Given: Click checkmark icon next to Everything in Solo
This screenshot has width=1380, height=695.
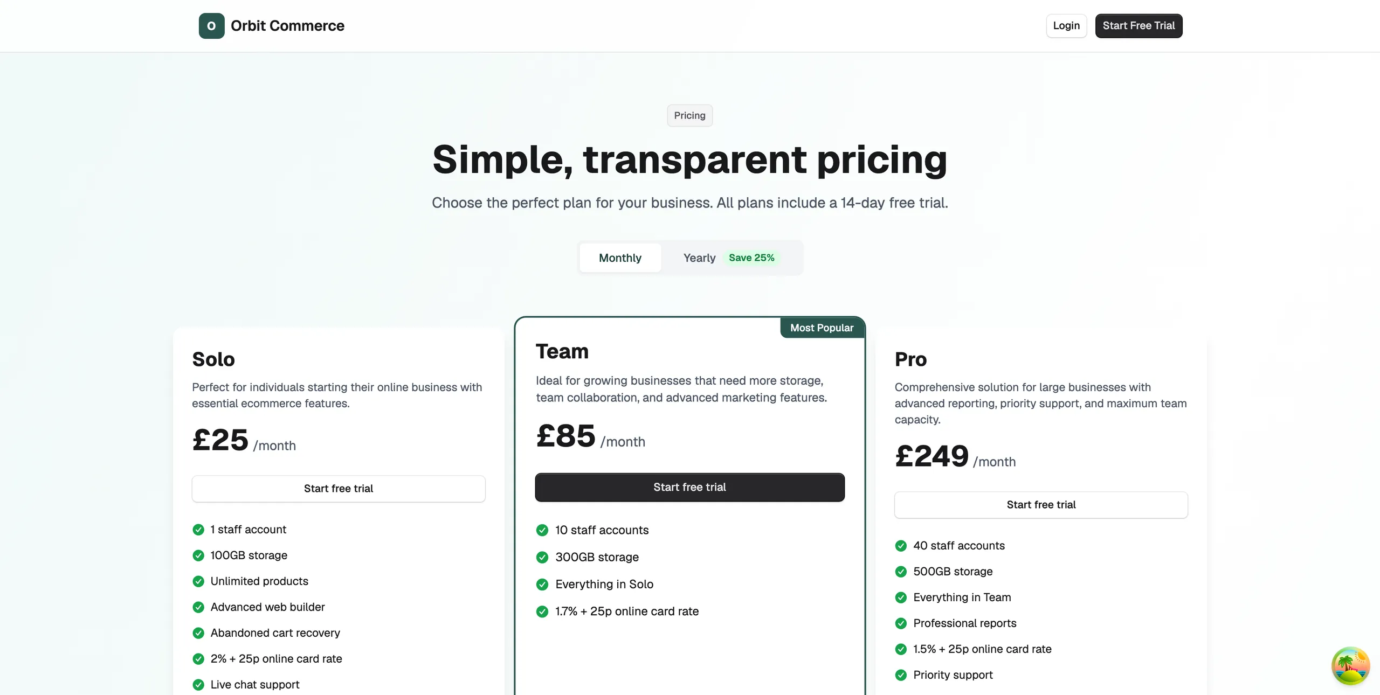Looking at the screenshot, I should coord(542,585).
